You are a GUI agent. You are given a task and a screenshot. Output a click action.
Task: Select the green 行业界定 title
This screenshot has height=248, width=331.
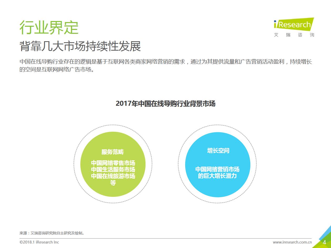pyautogui.click(x=49, y=27)
